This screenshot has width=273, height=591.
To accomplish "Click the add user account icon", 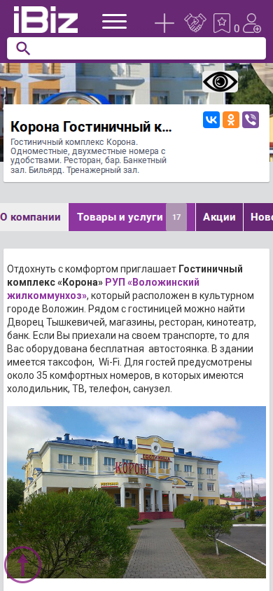I will coord(251,23).
